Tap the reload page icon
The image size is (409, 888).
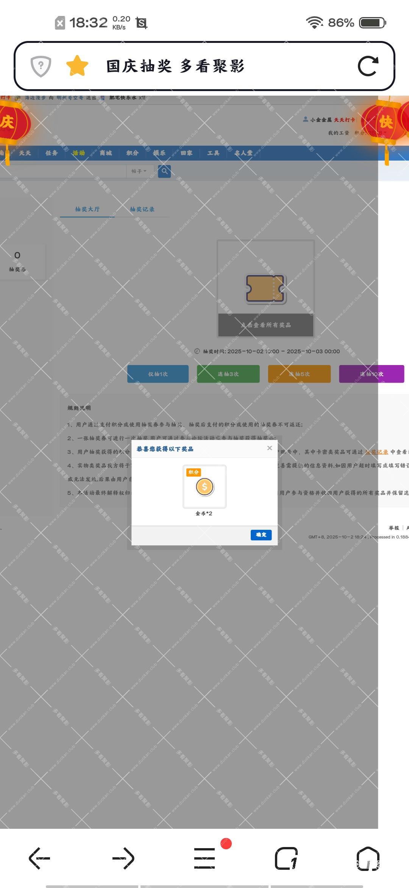pos(368,66)
